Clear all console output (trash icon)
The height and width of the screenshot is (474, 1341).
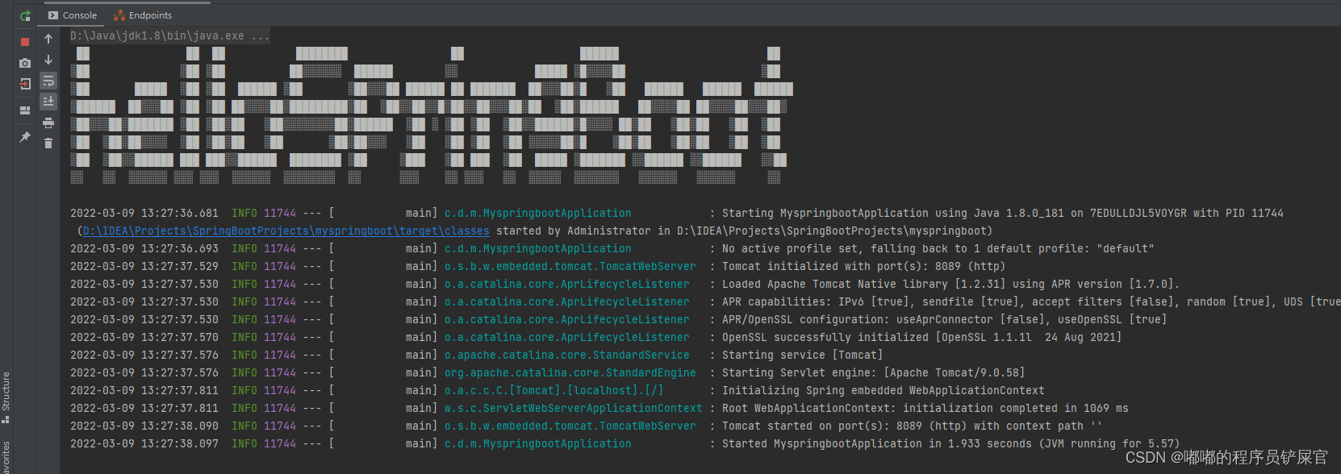48,143
